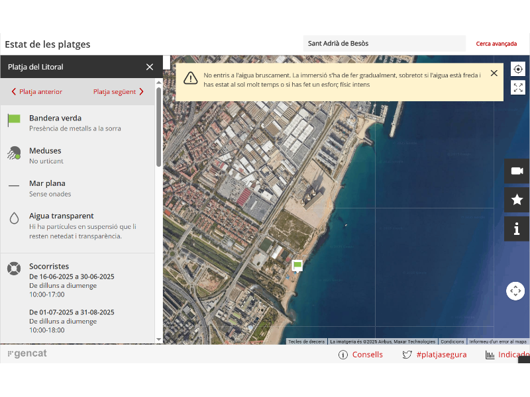Click the map pan navigation control

click(515, 291)
